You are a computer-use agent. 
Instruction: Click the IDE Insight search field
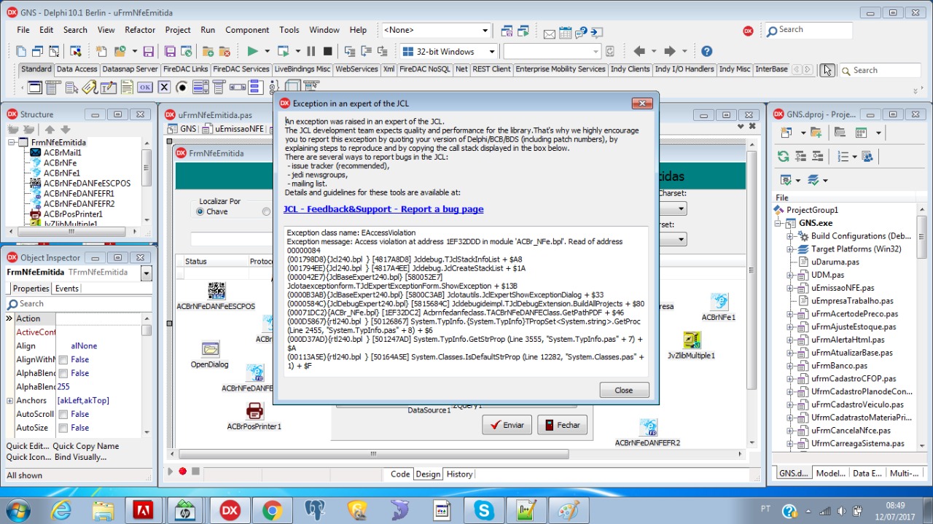point(808,30)
